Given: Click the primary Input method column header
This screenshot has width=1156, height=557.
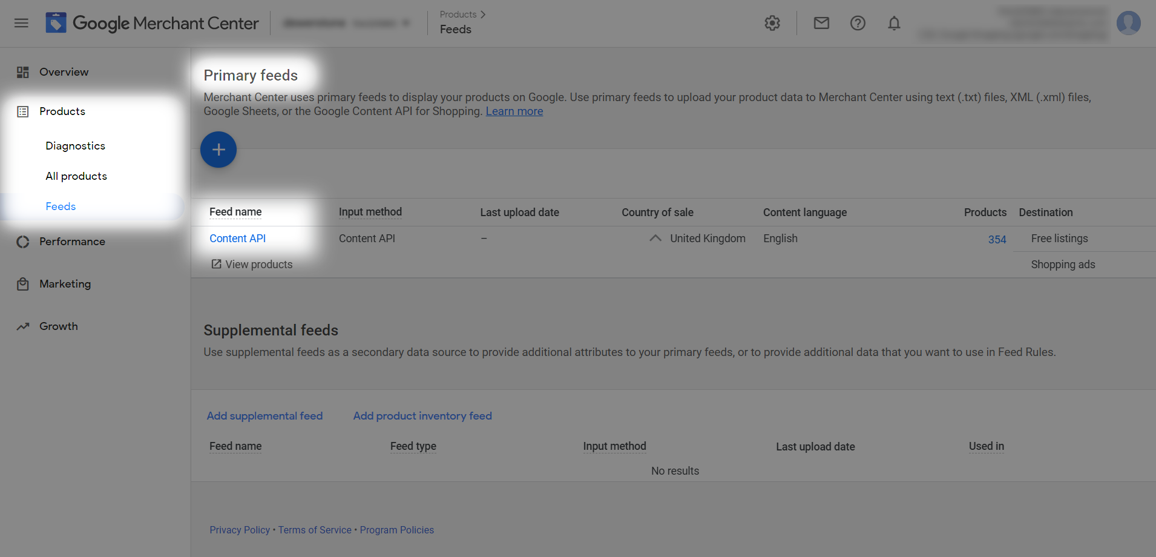Looking at the screenshot, I should (370, 212).
